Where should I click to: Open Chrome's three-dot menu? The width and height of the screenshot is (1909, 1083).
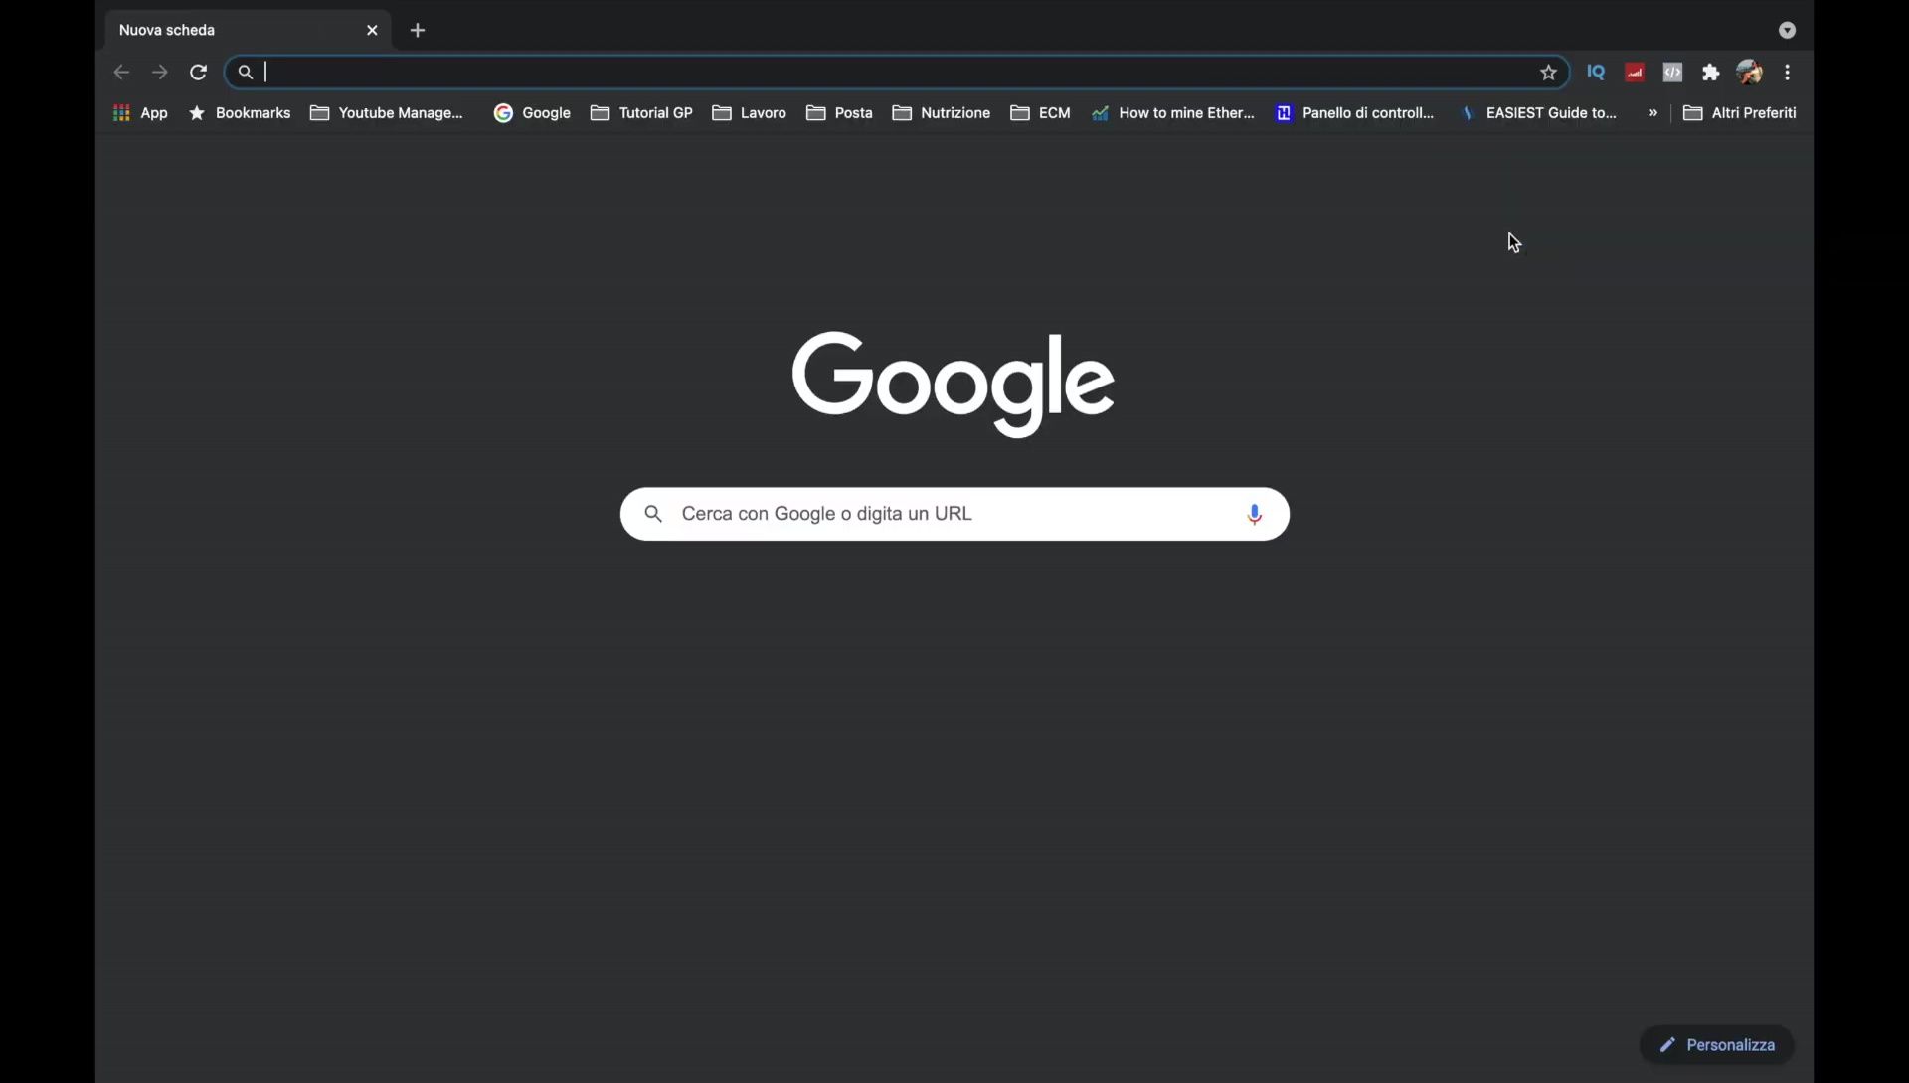pyautogui.click(x=1788, y=72)
